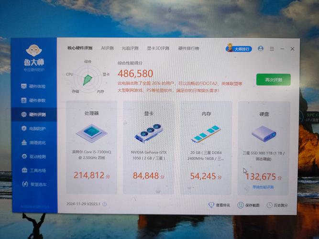Click the processor score 214,812
This screenshot has width=319, height=239.
[89, 175]
